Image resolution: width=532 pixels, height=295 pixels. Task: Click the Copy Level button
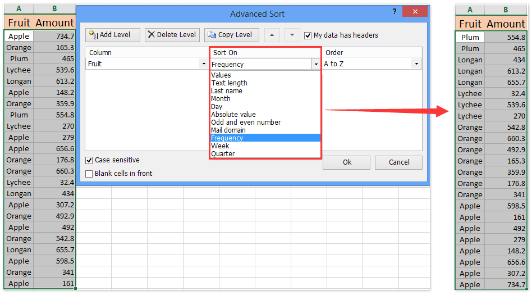click(x=232, y=35)
